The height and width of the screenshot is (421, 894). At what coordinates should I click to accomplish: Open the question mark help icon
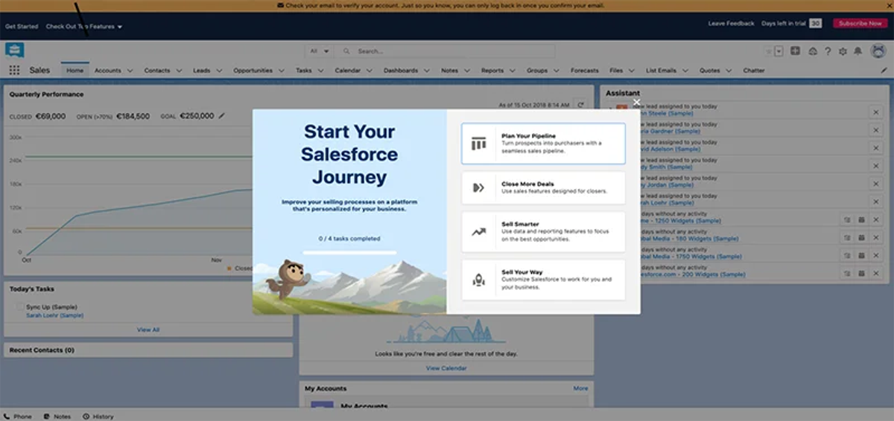click(x=828, y=51)
